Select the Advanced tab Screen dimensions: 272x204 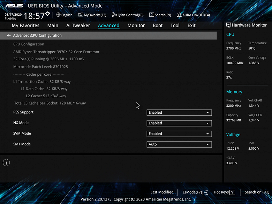(108, 25)
